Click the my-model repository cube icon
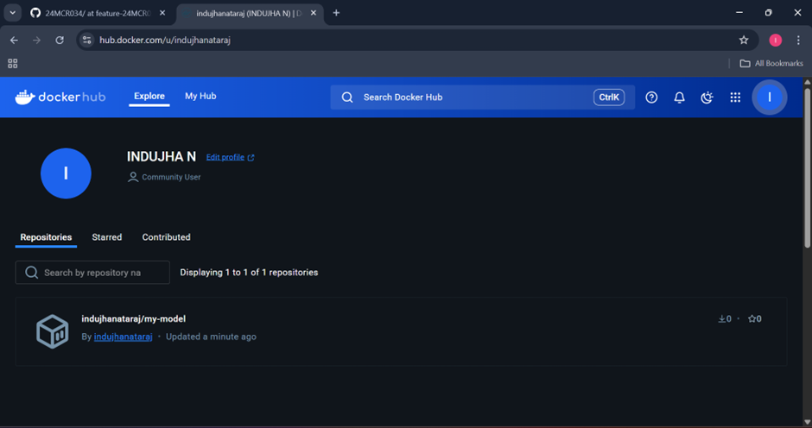The image size is (812, 428). (x=53, y=331)
